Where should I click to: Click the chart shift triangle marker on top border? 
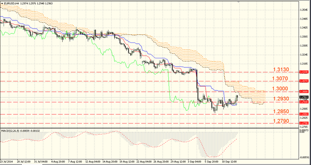[239, 1]
